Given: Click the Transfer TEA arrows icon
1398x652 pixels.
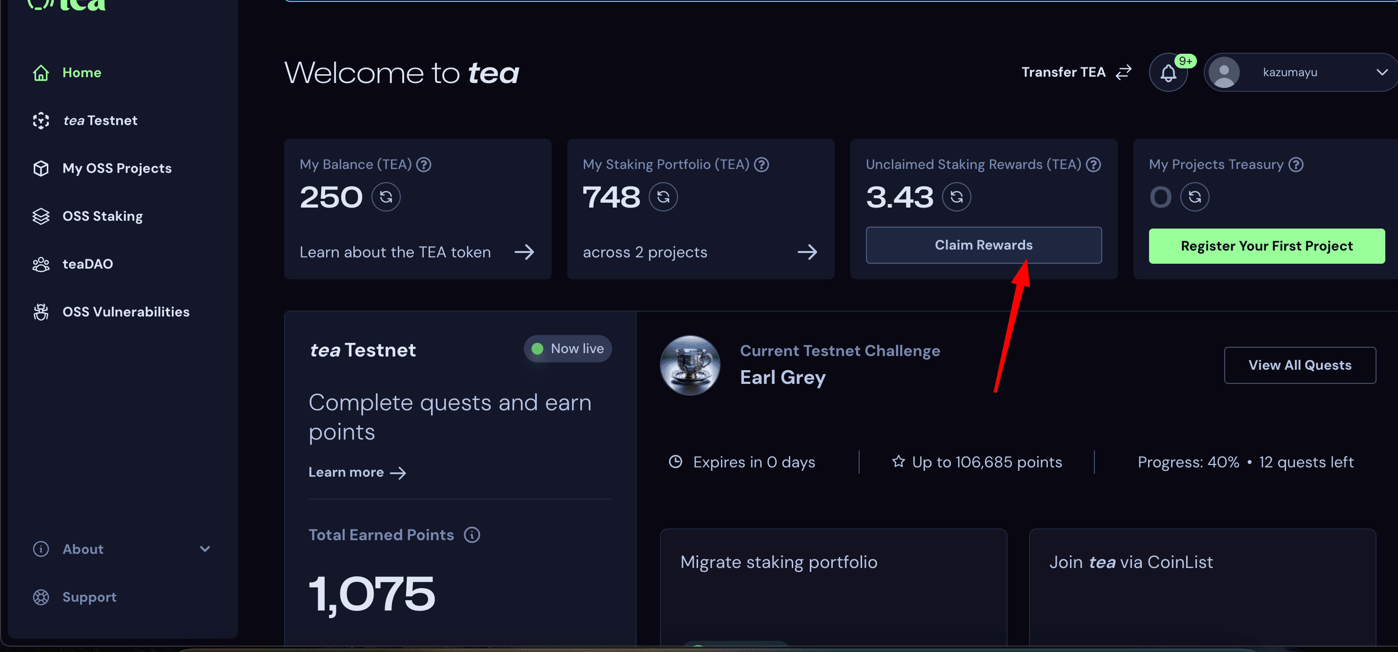Looking at the screenshot, I should coord(1123,72).
